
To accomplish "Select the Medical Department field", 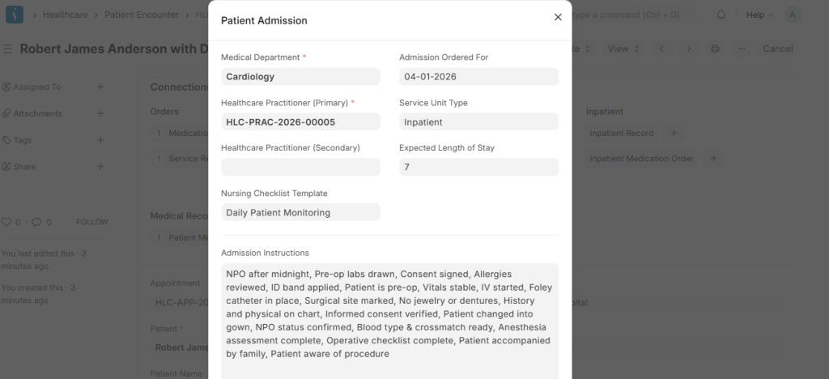I will click(300, 77).
